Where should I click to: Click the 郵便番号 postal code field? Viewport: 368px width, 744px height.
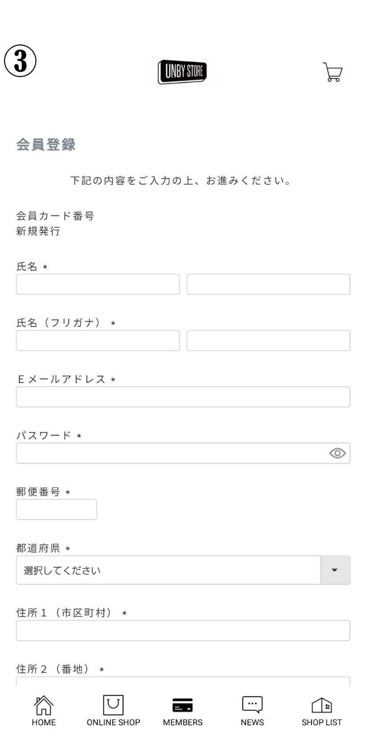56,510
